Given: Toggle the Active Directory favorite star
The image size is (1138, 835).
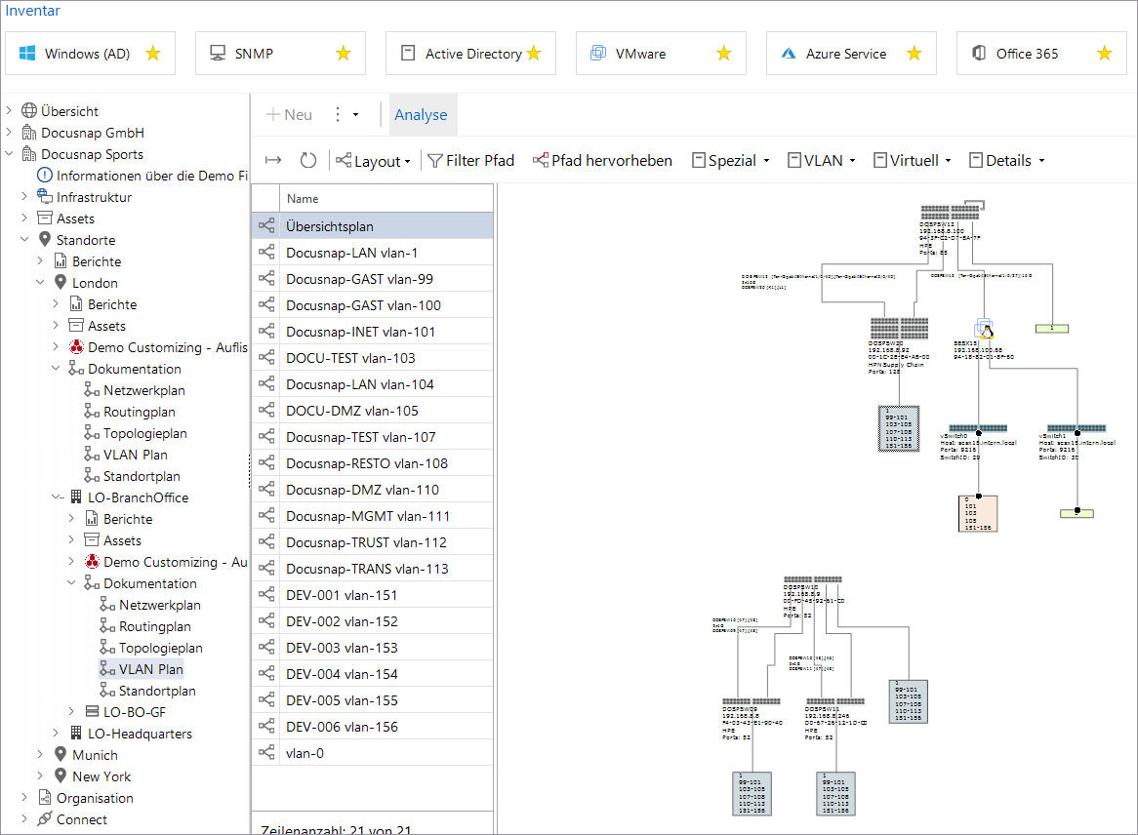Looking at the screenshot, I should click(534, 53).
